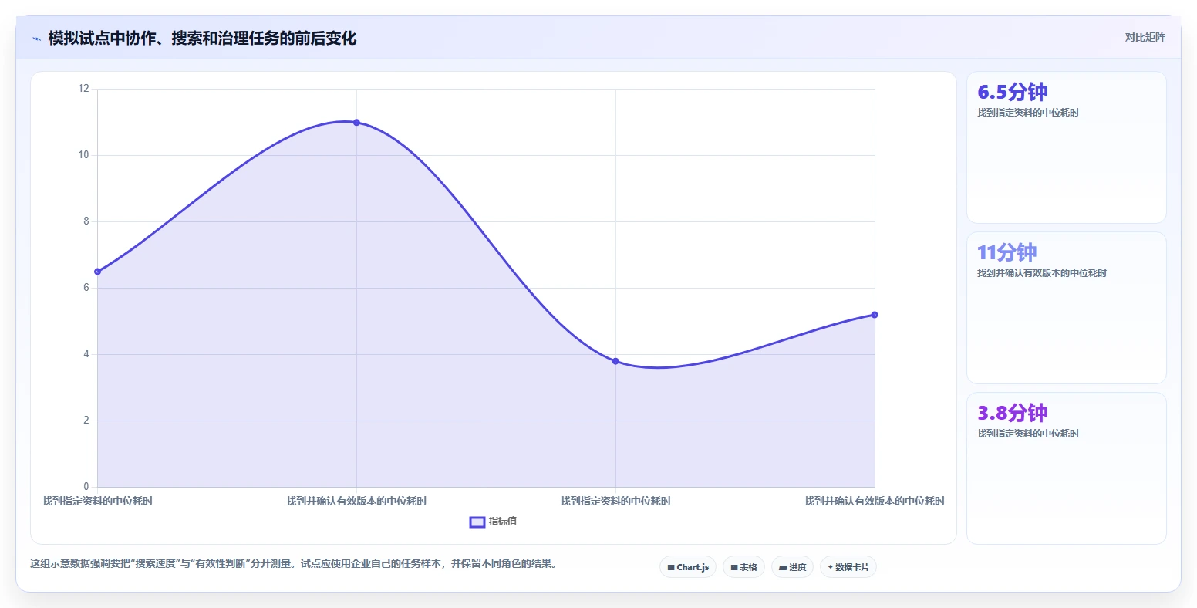Image resolution: width=1197 pixels, height=608 pixels.
Task: Open the 6.5分钟 stat card
Action: click(x=1066, y=147)
